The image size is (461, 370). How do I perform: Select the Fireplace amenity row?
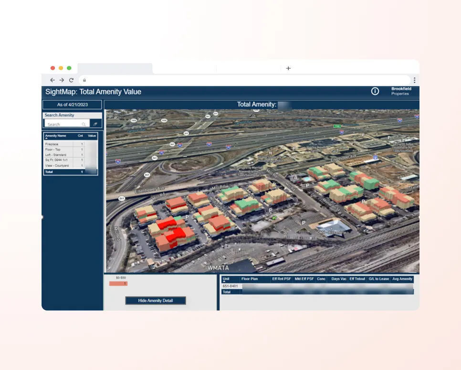71,144
